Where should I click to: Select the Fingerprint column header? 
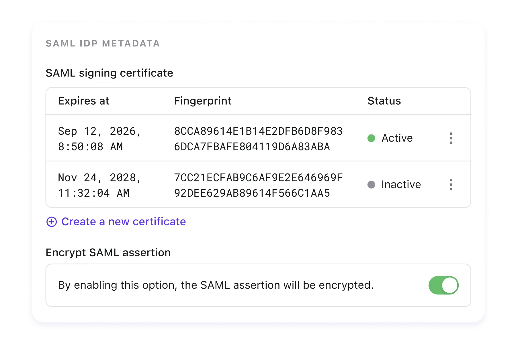coord(203,101)
